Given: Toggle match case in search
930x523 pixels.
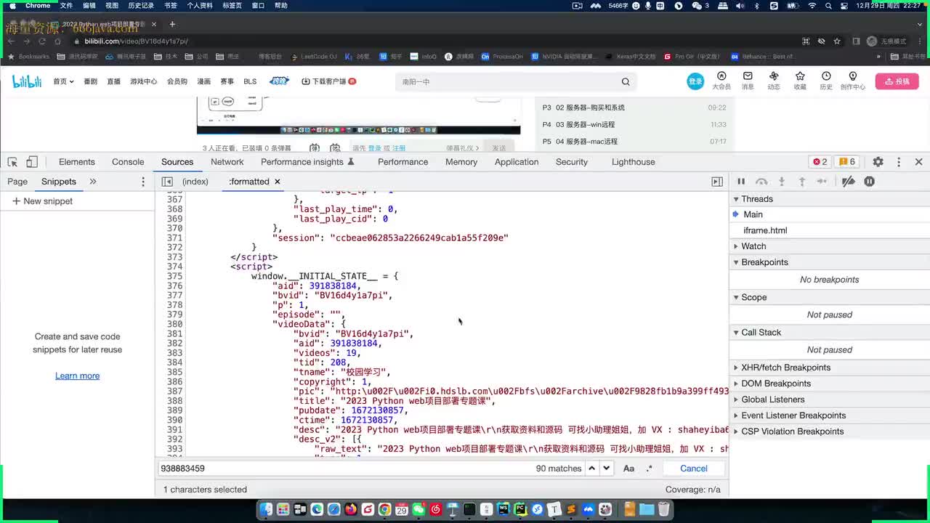Looking at the screenshot, I should coord(629,469).
